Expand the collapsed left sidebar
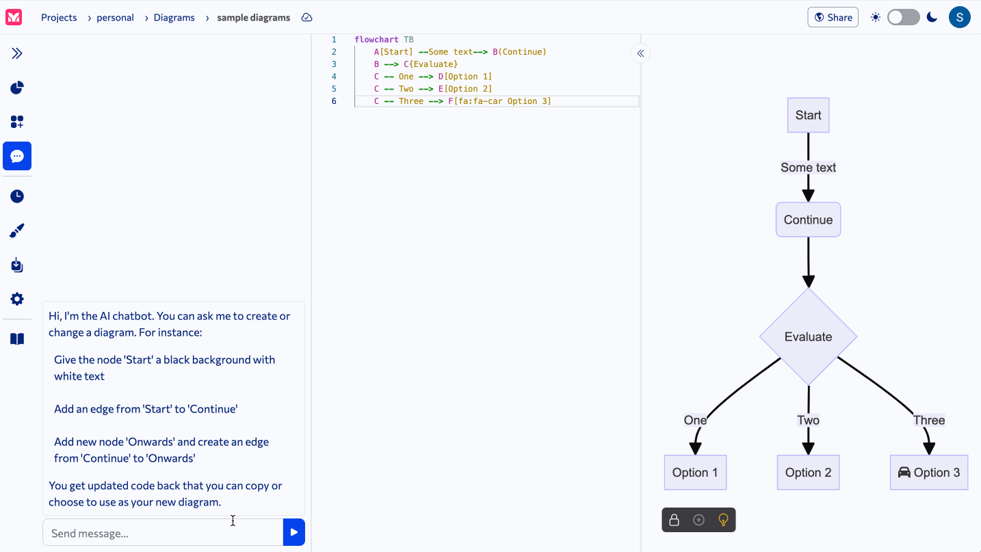 [16, 53]
